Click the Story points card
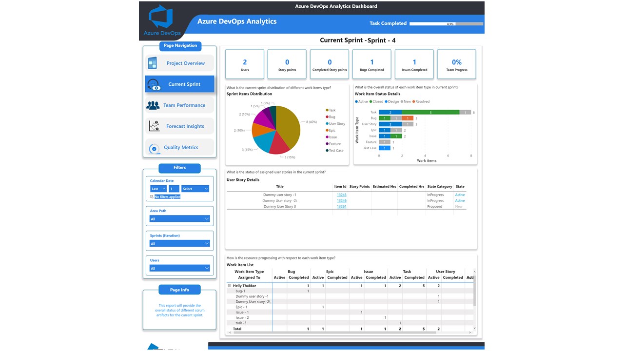Screen dimensions: 624x351 (287, 64)
